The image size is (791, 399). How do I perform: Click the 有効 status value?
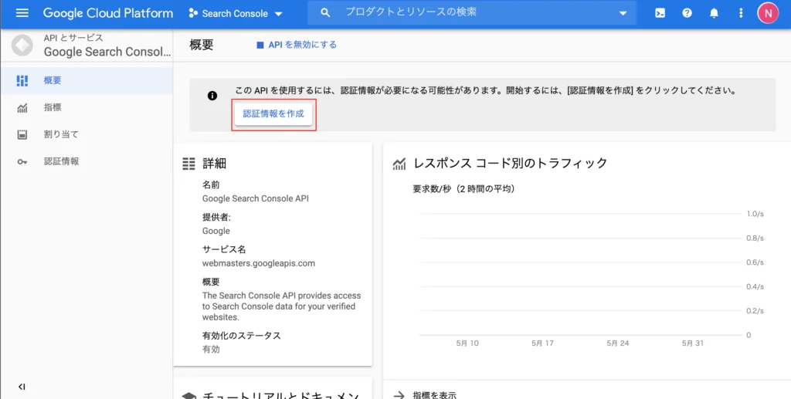point(211,349)
